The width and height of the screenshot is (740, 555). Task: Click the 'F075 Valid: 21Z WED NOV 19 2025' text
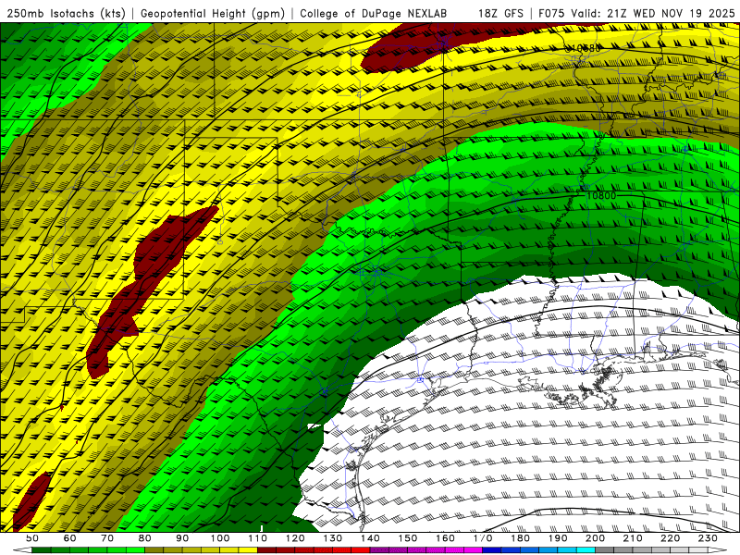pyautogui.click(x=636, y=13)
